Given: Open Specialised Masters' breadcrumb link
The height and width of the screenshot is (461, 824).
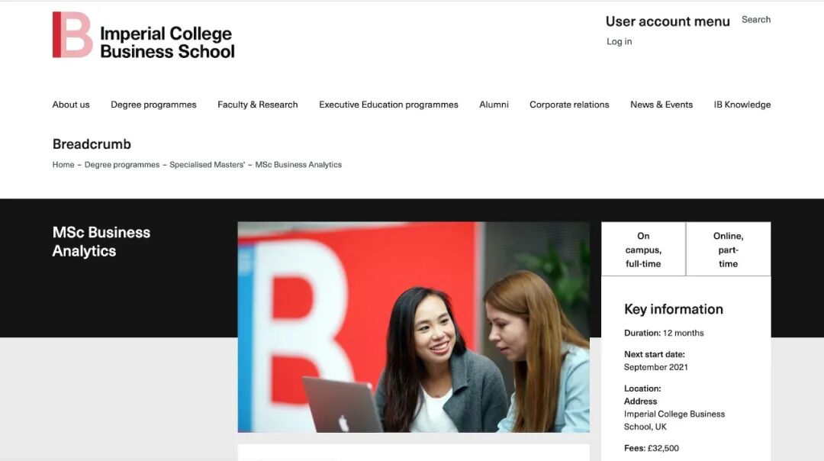Looking at the screenshot, I should pos(207,165).
